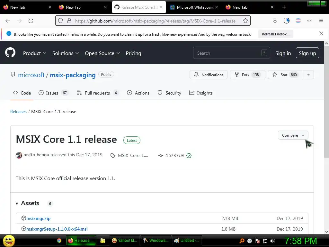This screenshot has width=329, height=247.
Task: Click the taskbar clock 7:58 PM
Action: (301, 241)
